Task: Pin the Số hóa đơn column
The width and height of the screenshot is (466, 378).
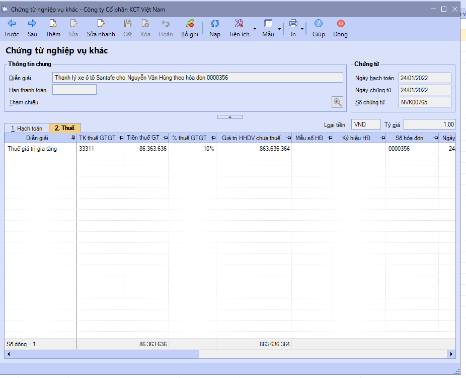Action: tap(436, 138)
